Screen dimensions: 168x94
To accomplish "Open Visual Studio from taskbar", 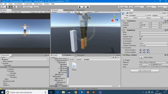I will (100, 92).
